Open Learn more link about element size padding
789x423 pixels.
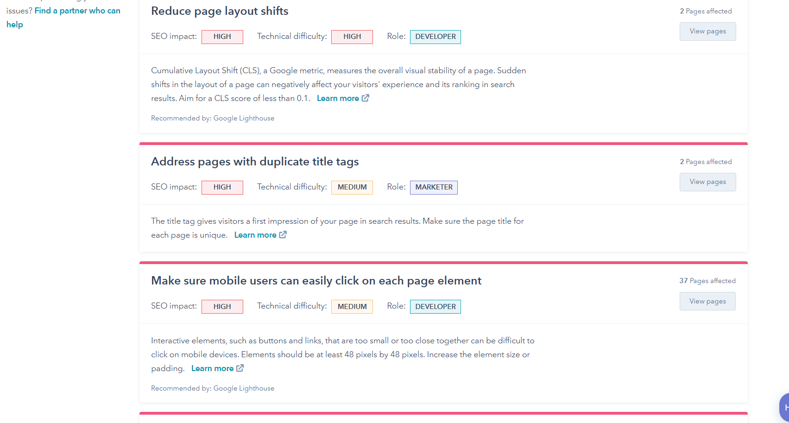point(212,368)
